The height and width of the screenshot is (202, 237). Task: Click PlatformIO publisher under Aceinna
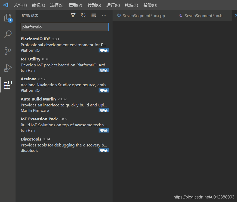pos(30,90)
